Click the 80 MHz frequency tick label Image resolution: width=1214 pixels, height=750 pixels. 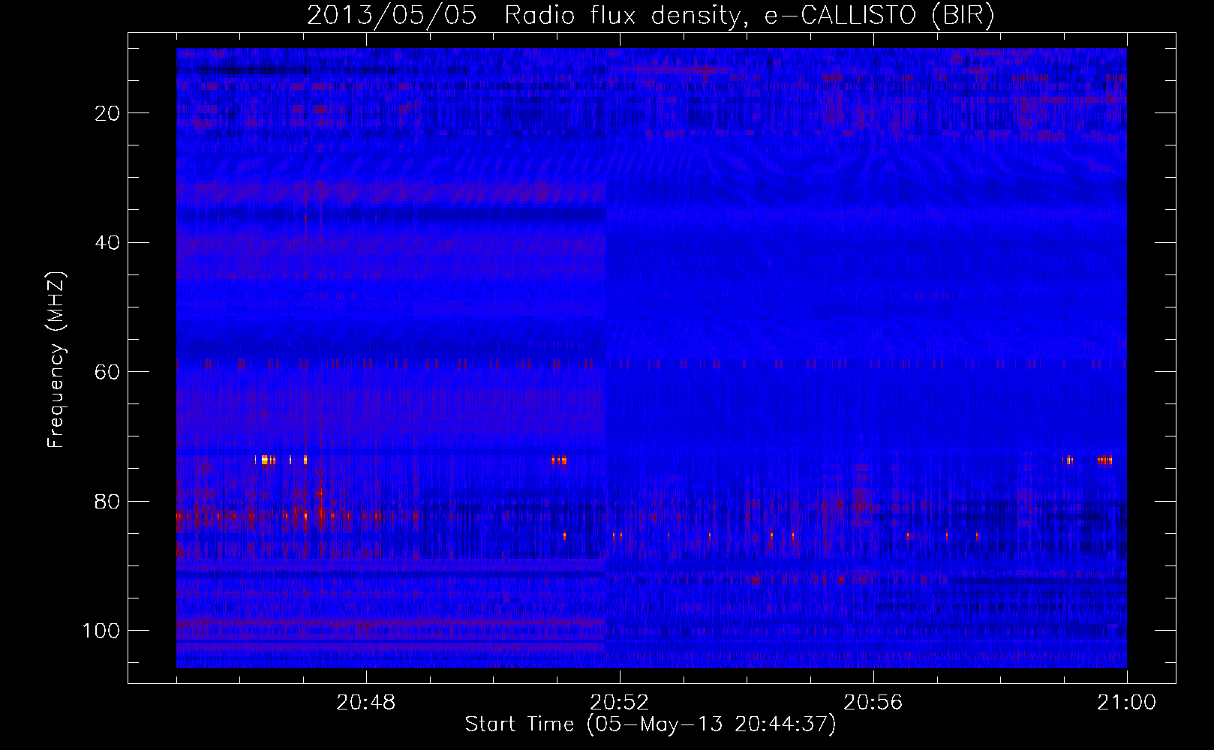point(108,501)
